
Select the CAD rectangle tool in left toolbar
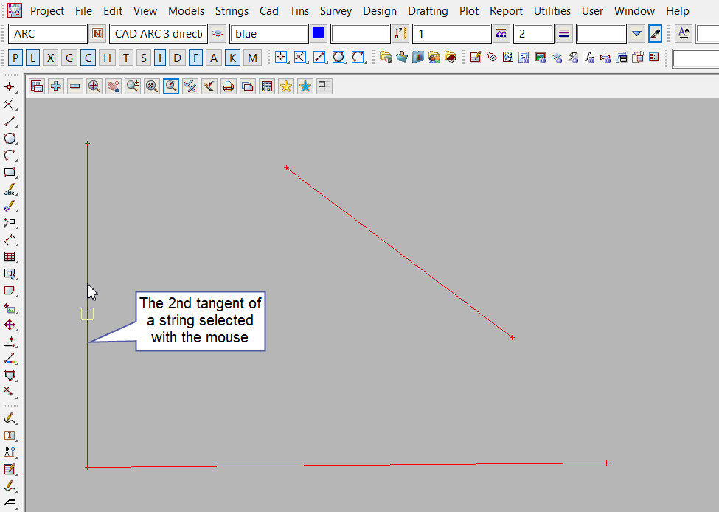pyautogui.click(x=10, y=173)
